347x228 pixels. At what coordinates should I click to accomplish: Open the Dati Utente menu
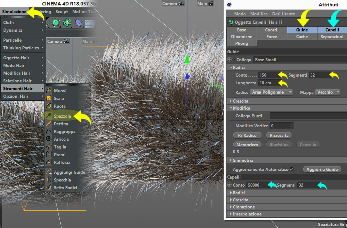click(x=283, y=14)
